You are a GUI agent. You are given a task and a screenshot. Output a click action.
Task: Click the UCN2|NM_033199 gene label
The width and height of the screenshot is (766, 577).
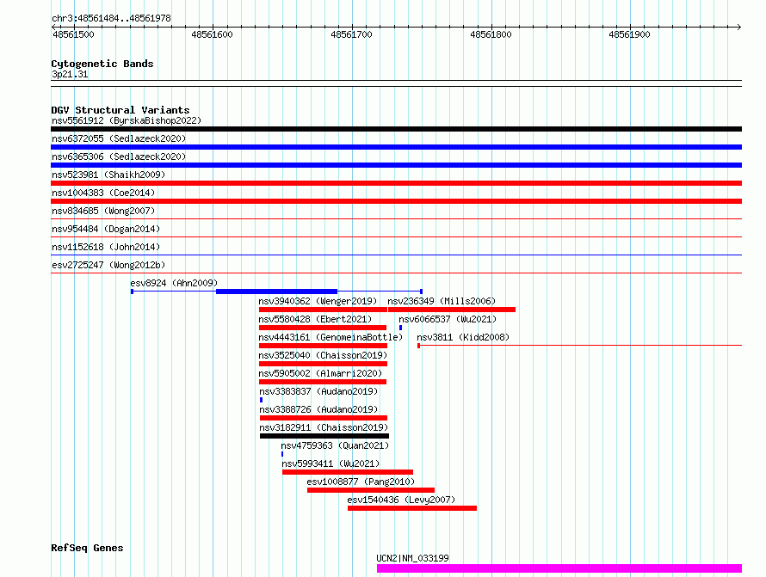pyautogui.click(x=412, y=558)
